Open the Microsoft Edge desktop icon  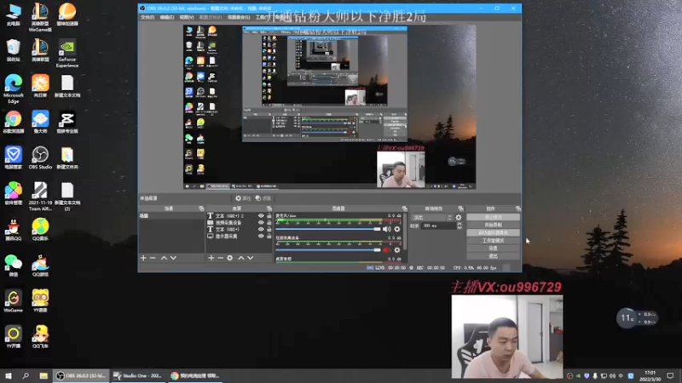point(14,89)
